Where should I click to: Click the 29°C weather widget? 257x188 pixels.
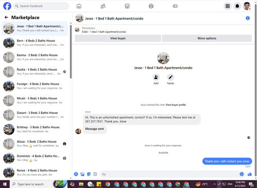(x=202, y=184)
